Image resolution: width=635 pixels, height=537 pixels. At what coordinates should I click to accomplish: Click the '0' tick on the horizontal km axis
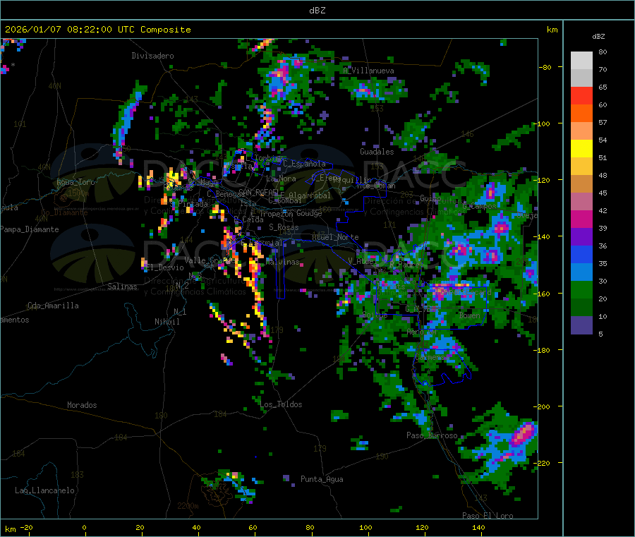click(x=84, y=528)
